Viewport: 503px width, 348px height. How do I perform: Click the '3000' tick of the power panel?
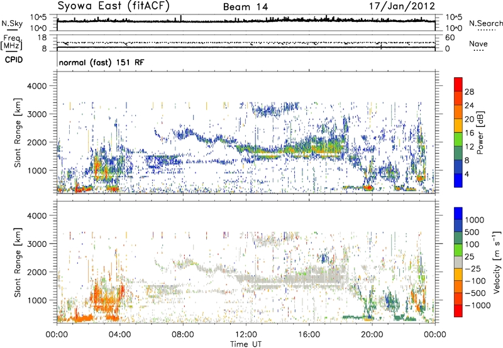click(x=37, y=114)
